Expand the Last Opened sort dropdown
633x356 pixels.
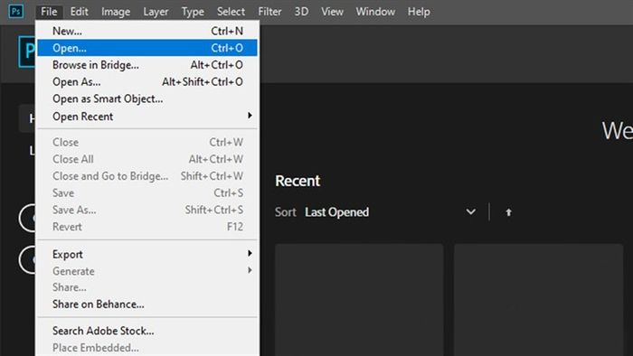coord(471,211)
